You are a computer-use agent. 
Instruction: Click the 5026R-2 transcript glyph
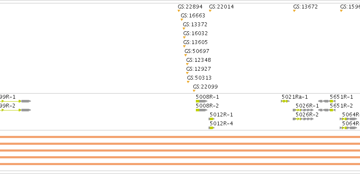(303, 119)
